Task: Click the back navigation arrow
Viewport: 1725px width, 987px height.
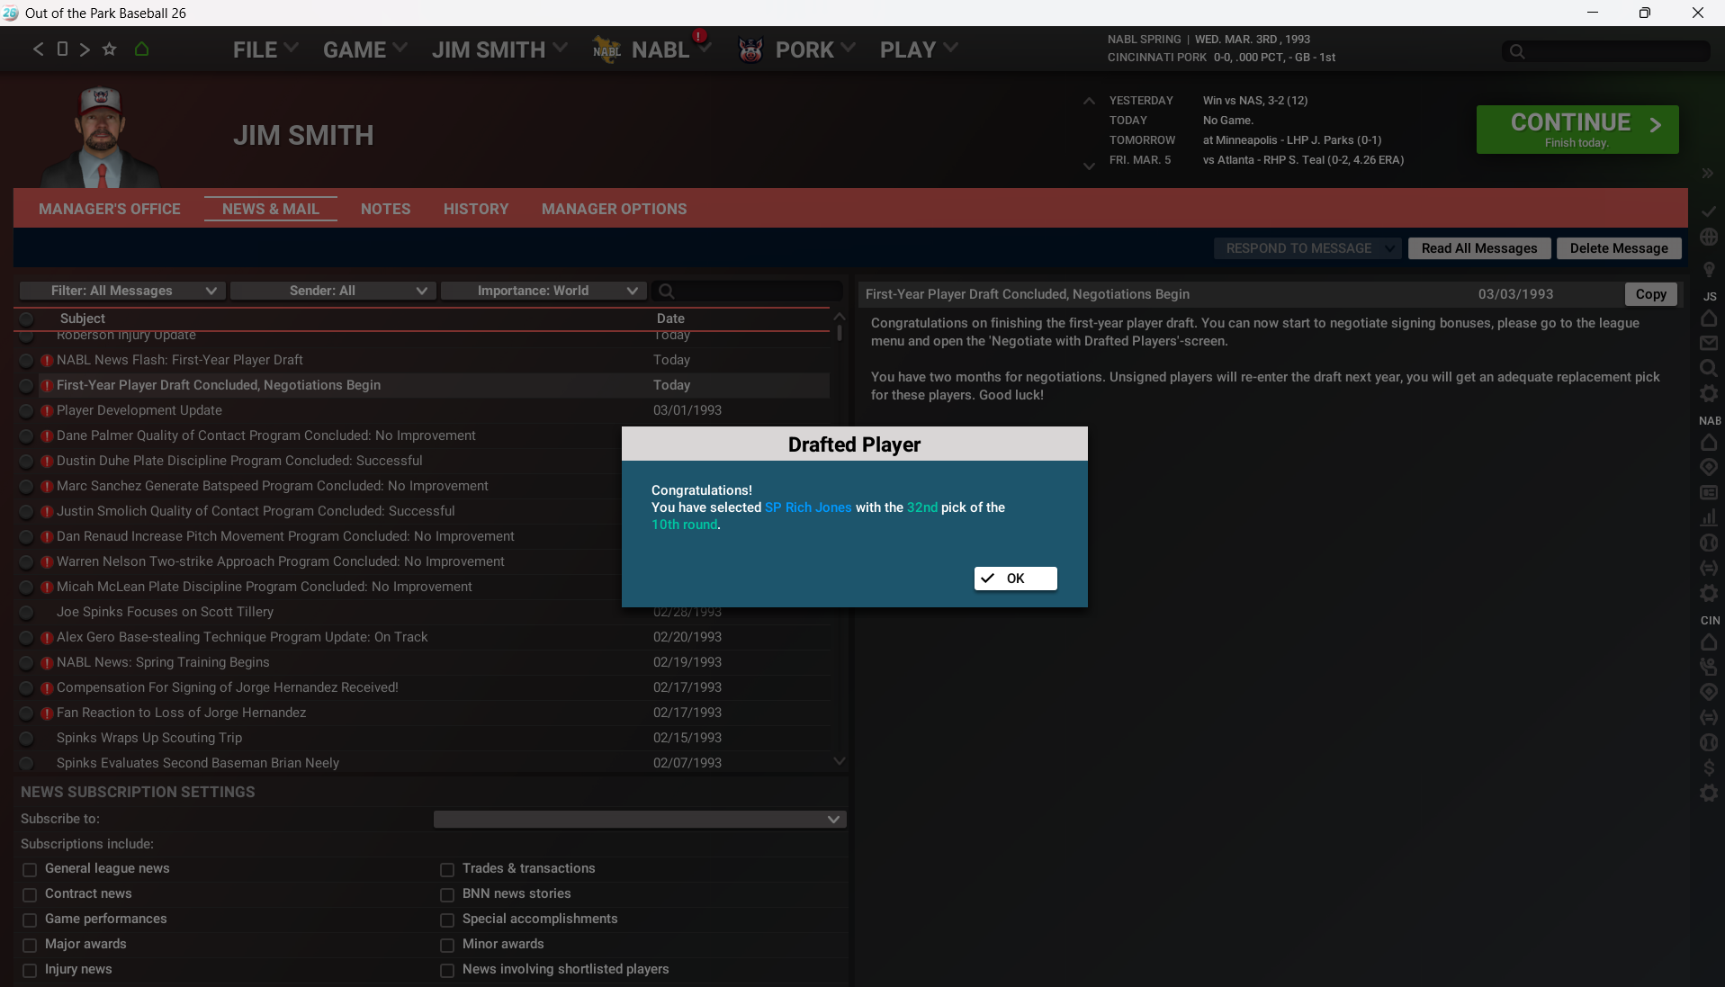Action: pos(38,49)
